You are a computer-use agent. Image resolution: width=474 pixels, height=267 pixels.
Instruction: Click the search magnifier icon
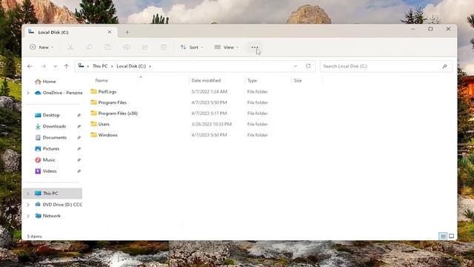[x=444, y=66]
